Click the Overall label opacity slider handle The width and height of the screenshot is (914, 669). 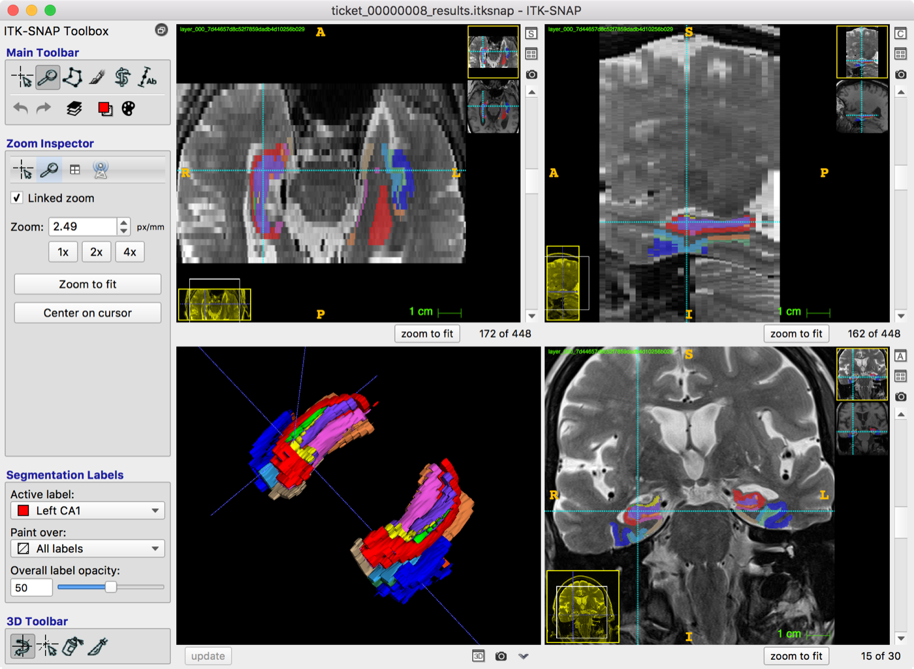pyautogui.click(x=111, y=587)
